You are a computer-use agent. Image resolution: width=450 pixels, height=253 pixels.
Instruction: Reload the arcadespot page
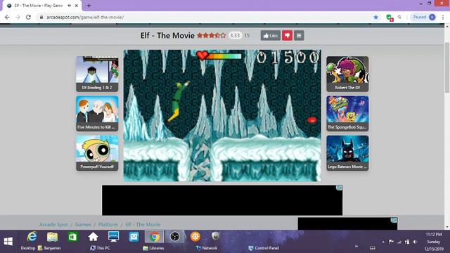[28, 17]
